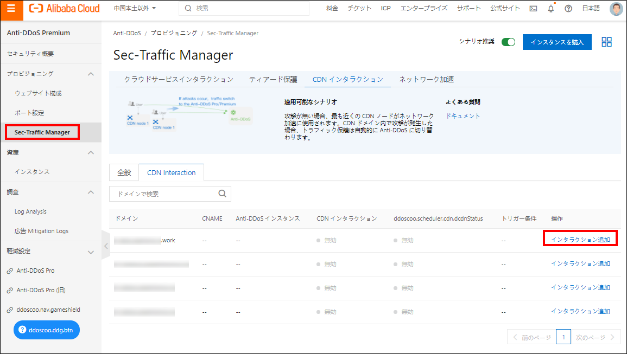Collapse the 資産 sidebar section
The image size is (627, 354).
point(91,153)
